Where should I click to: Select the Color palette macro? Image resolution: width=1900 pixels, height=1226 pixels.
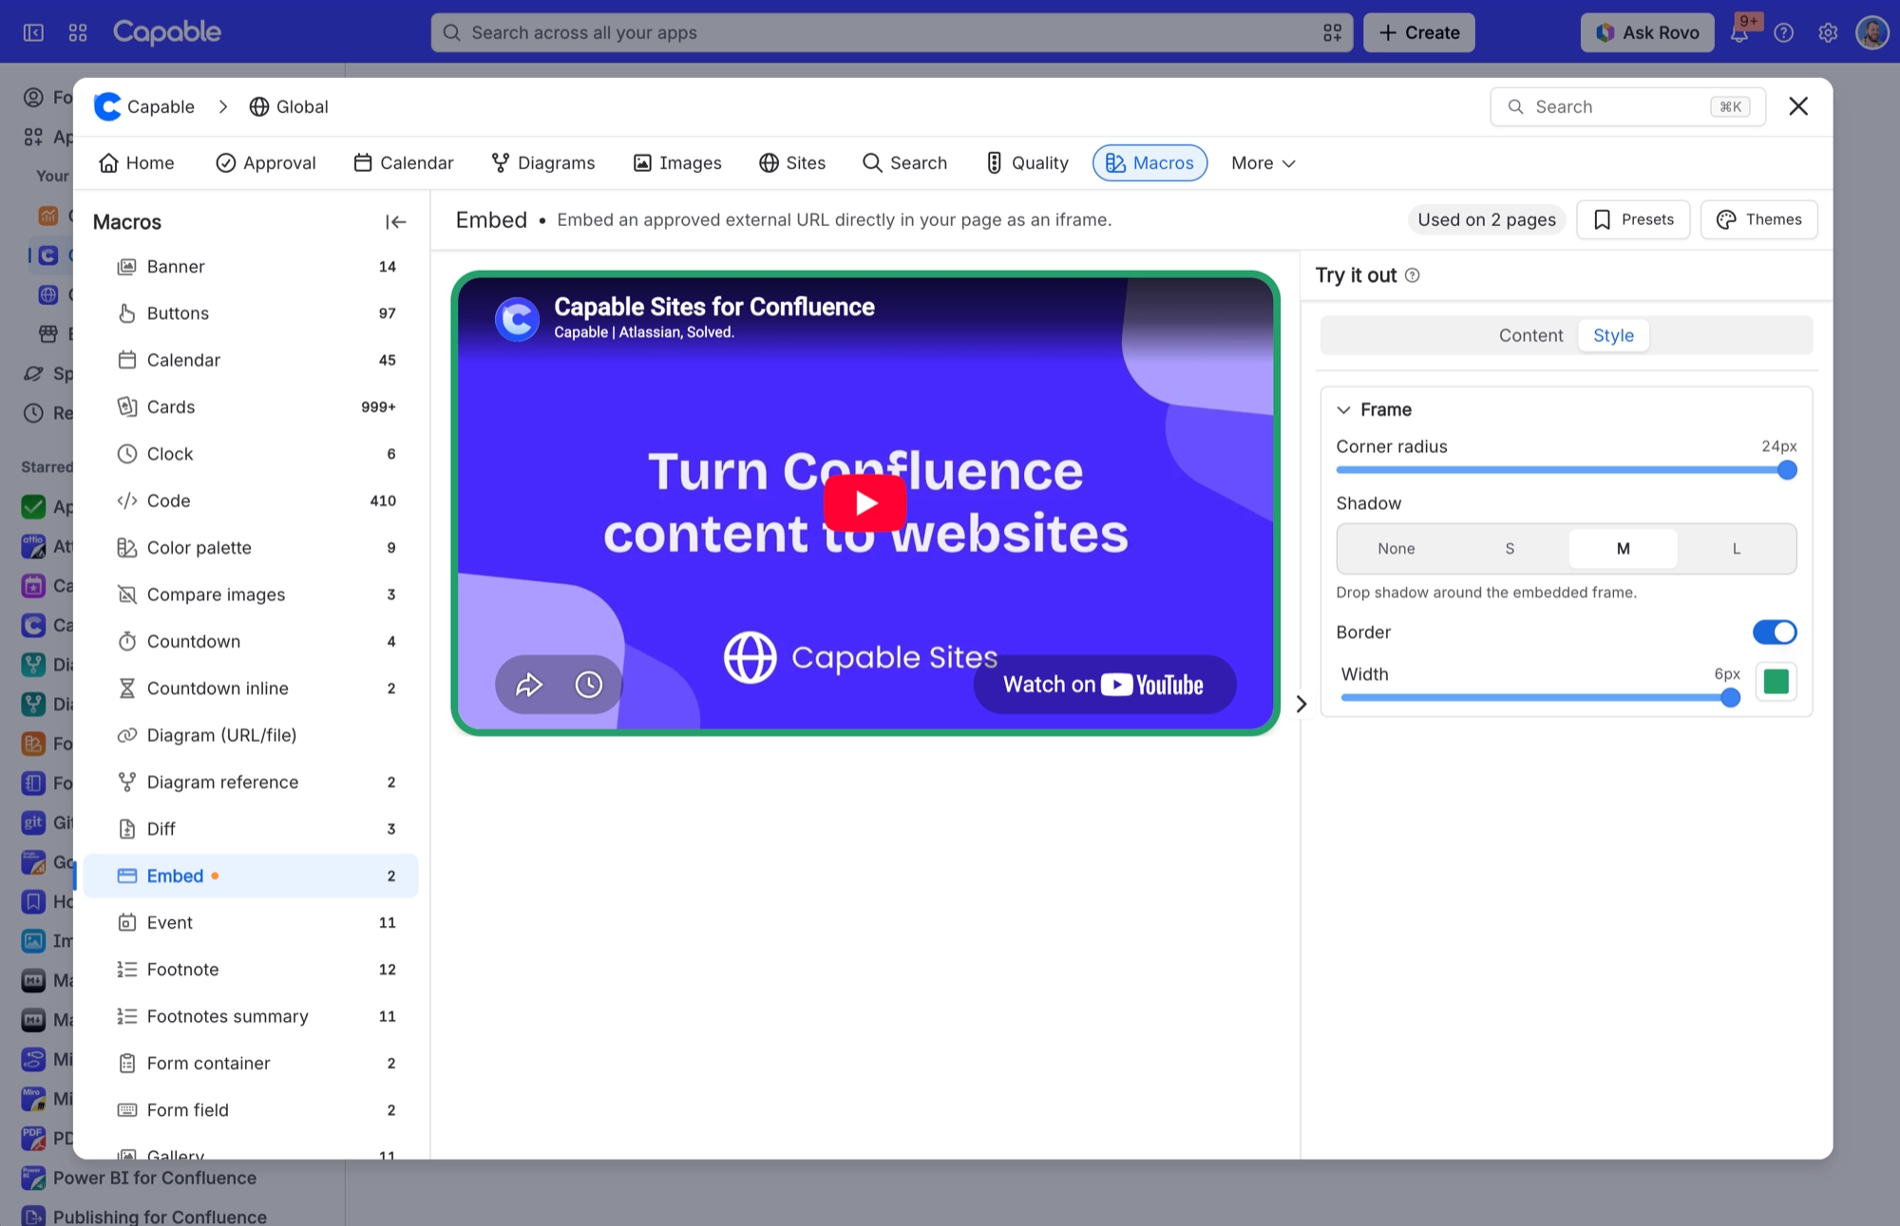(251, 548)
